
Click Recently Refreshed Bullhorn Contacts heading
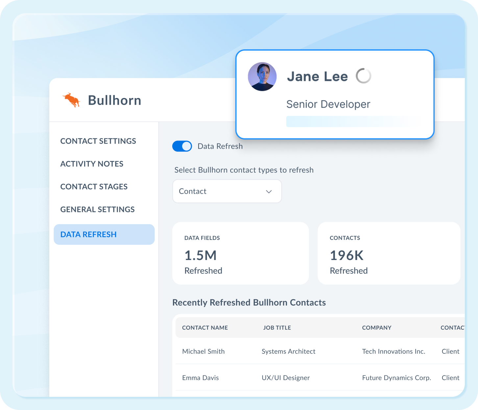tap(249, 302)
